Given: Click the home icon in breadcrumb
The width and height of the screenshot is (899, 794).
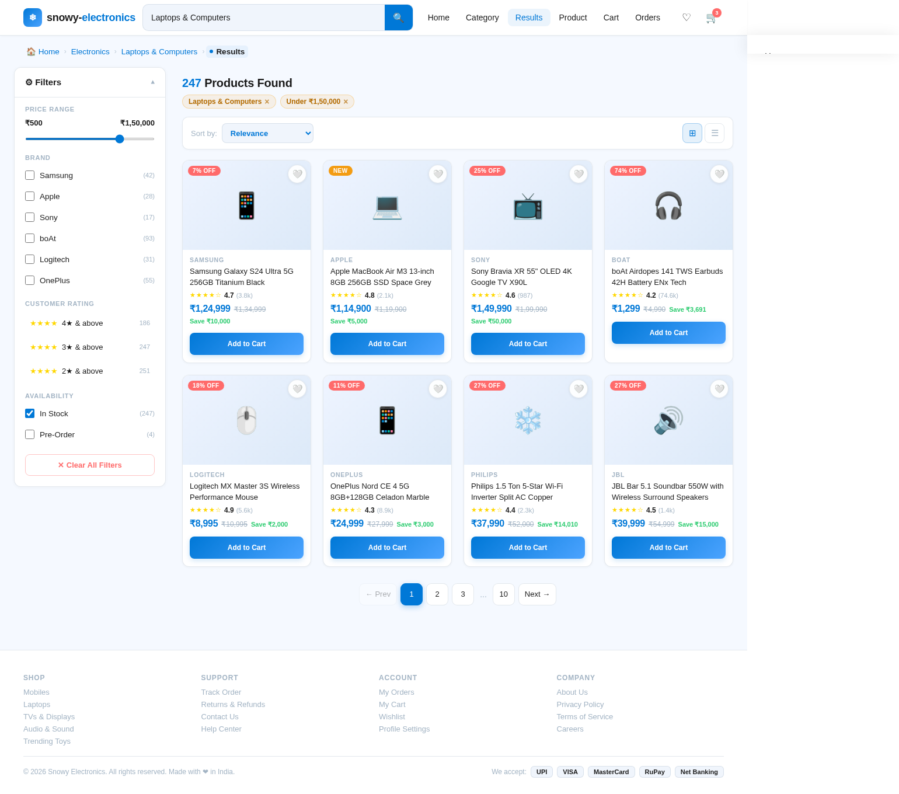Looking at the screenshot, I should click(31, 51).
